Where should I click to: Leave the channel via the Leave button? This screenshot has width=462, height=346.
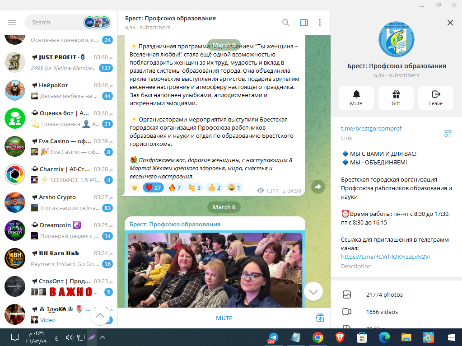(436, 98)
